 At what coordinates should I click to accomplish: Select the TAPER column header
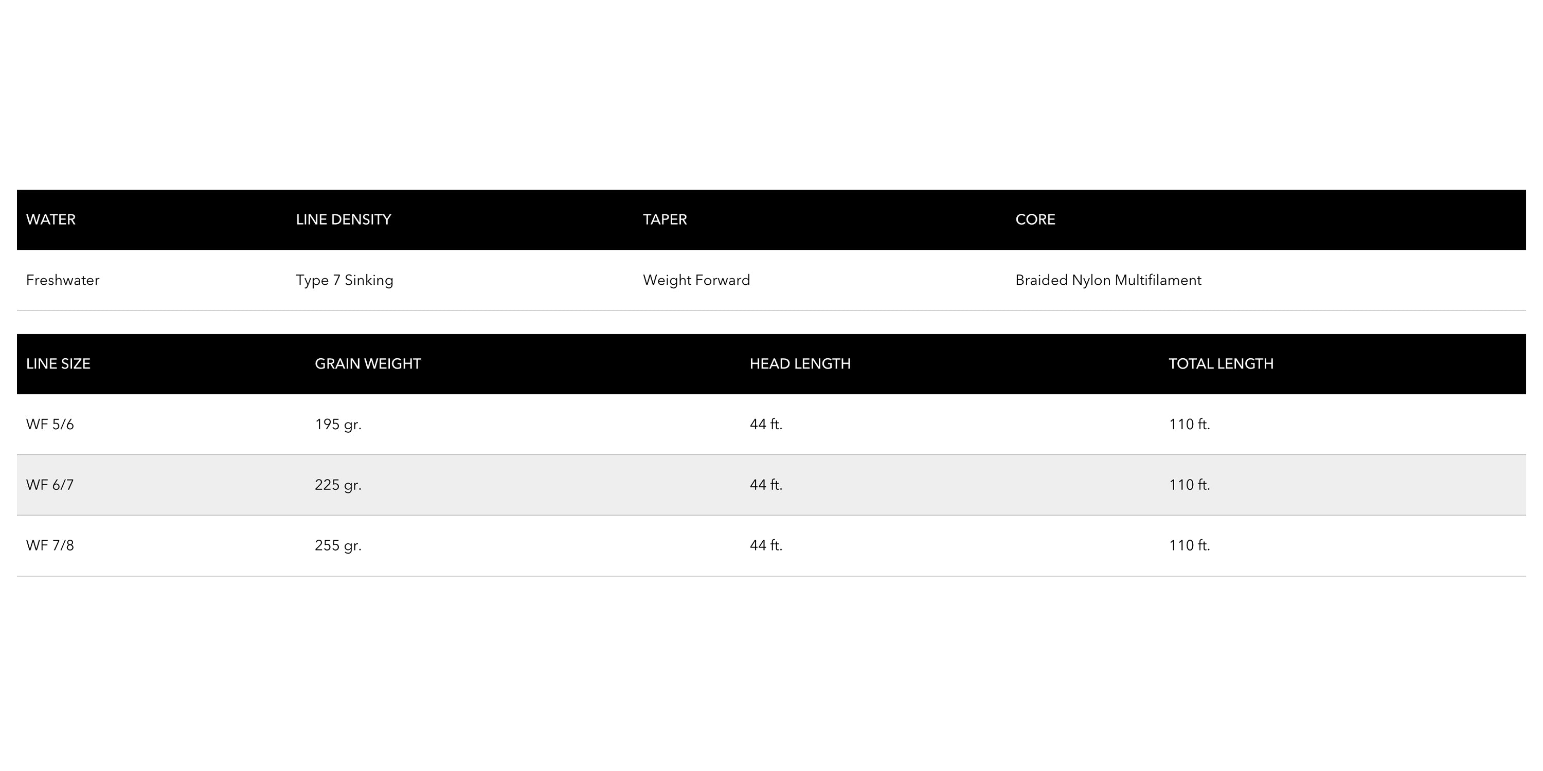665,219
